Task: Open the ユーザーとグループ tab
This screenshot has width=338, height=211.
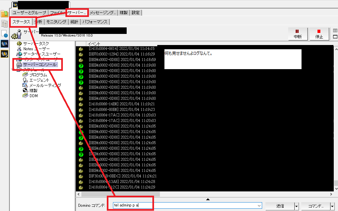Action: [x=29, y=13]
